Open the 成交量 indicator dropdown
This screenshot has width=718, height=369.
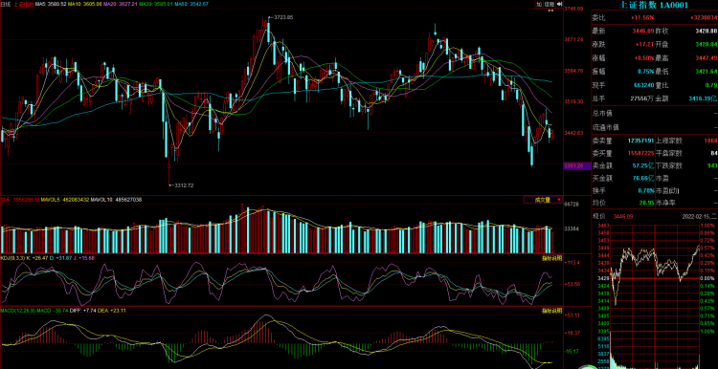pyautogui.click(x=543, y=200)
